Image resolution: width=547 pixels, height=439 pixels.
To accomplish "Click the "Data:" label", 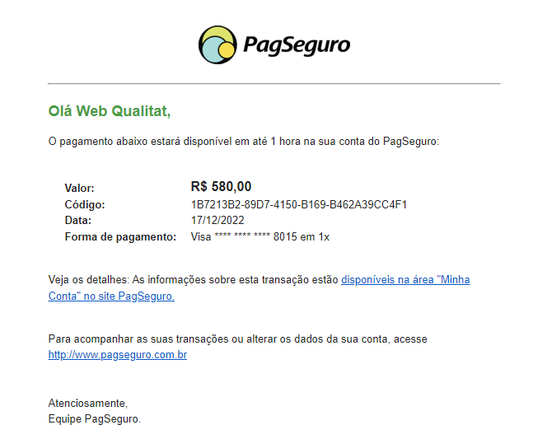I will tap(77, 221).
